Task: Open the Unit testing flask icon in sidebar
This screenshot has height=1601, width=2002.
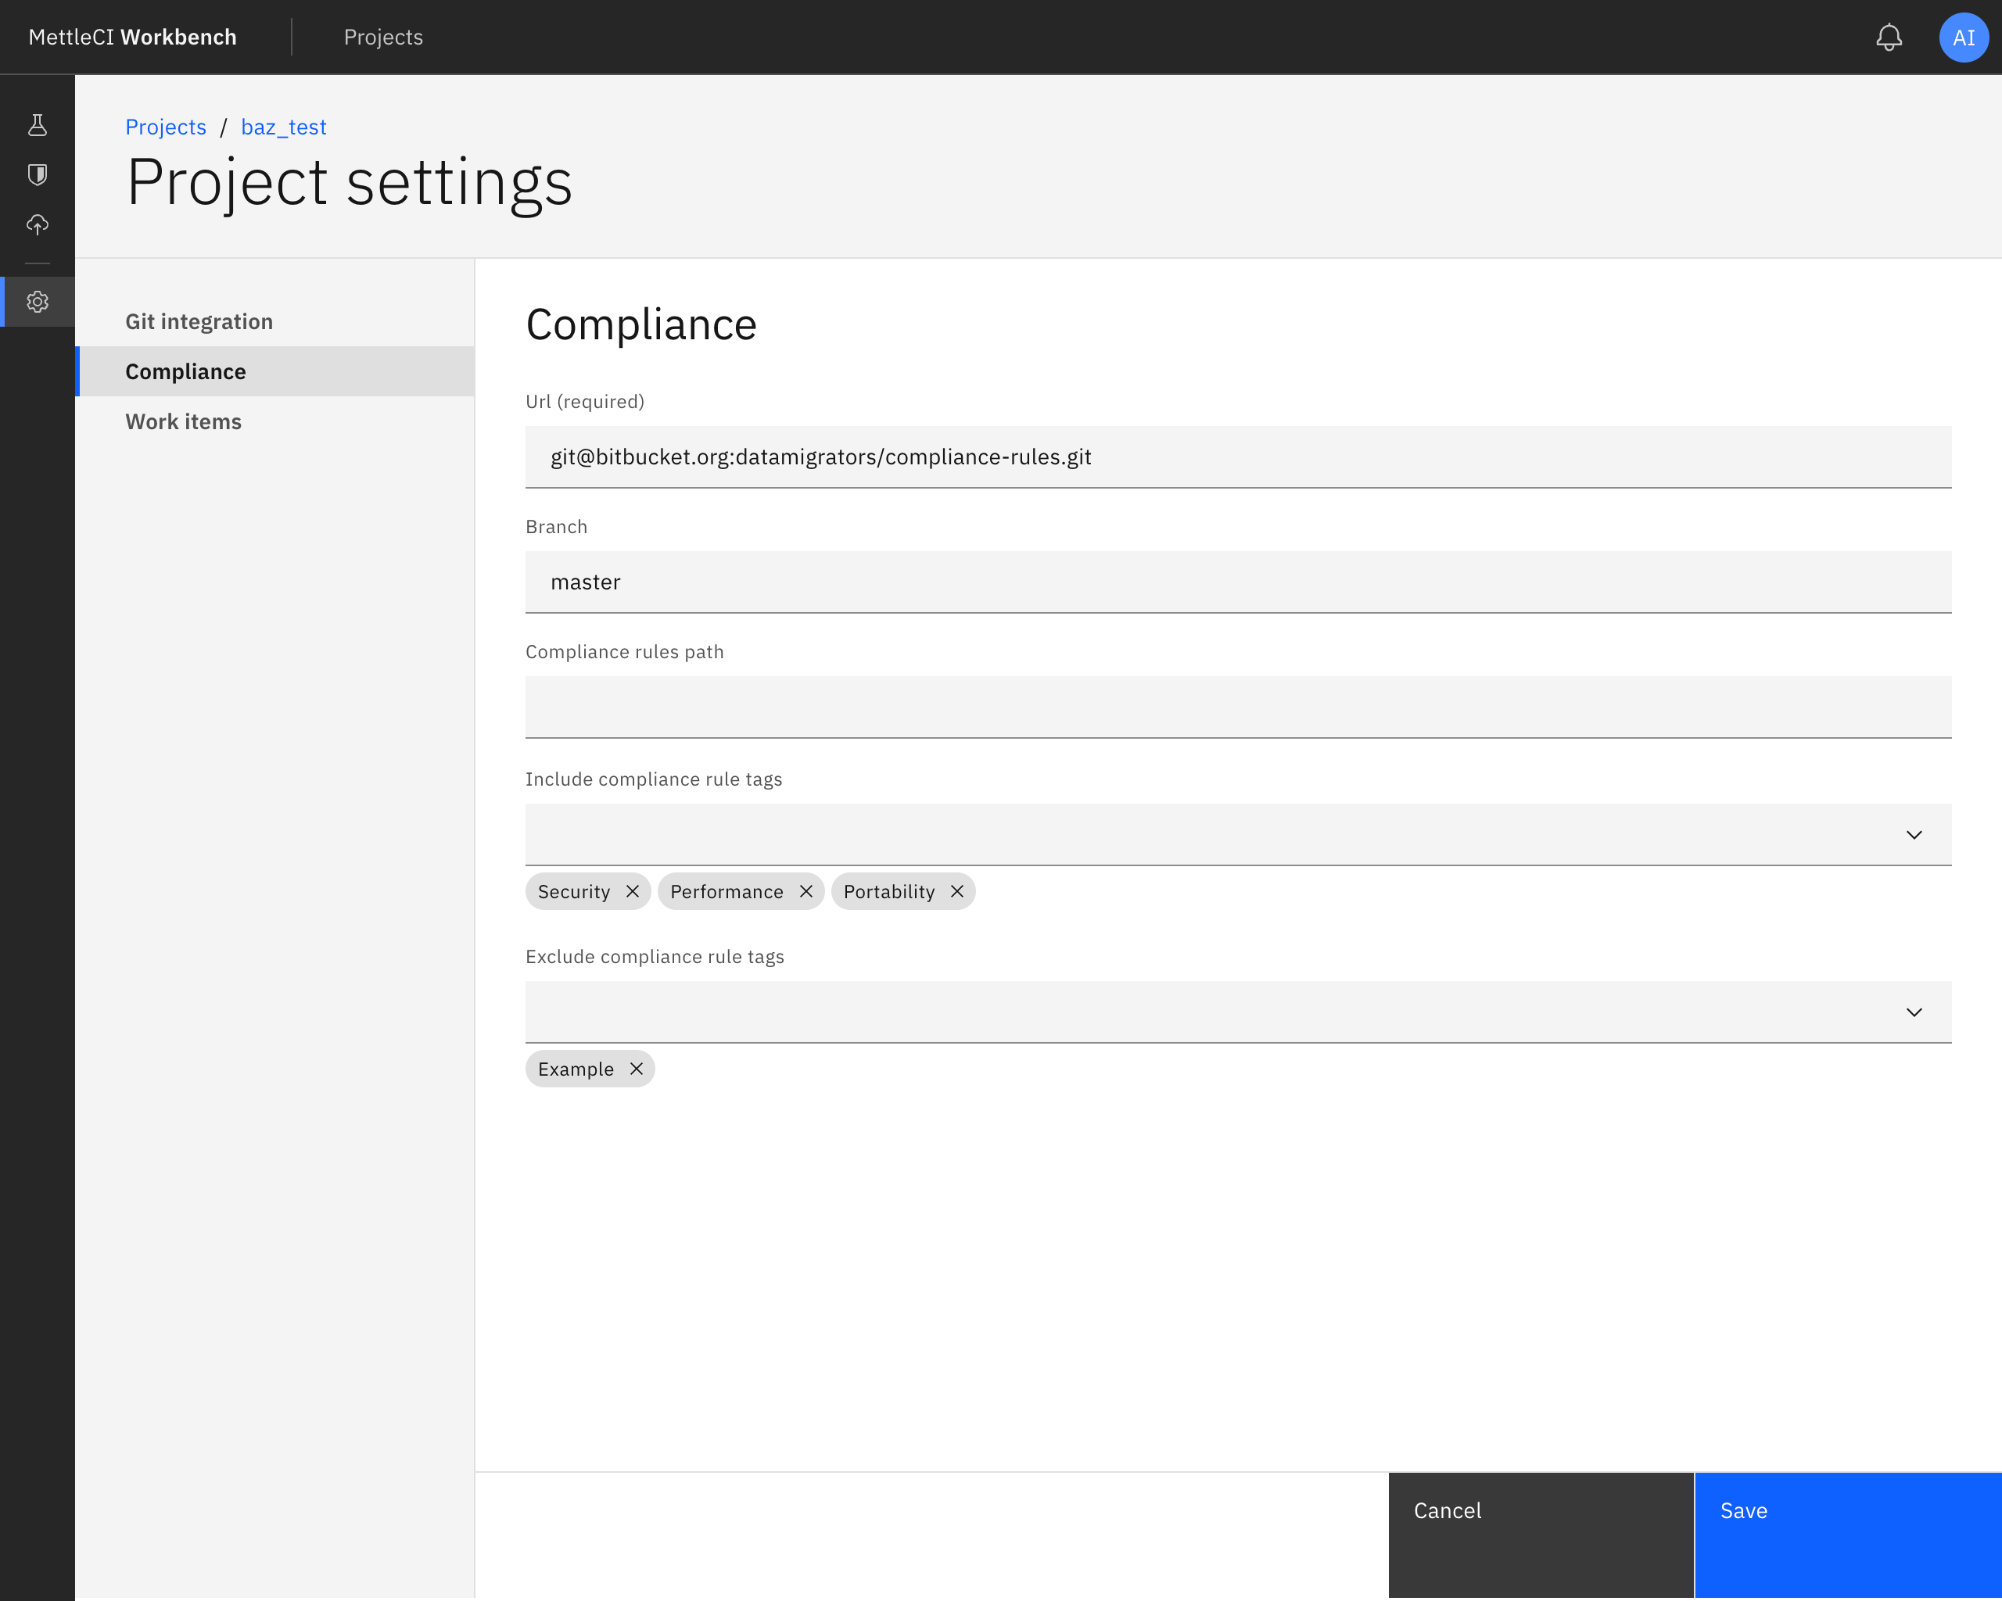Action: click(x=37, y=125)
